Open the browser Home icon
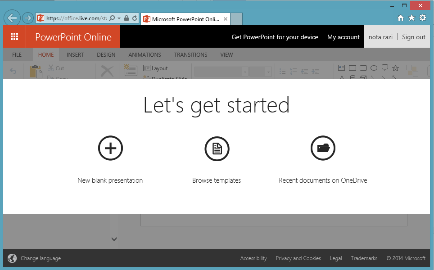 [x=401, y=18]
